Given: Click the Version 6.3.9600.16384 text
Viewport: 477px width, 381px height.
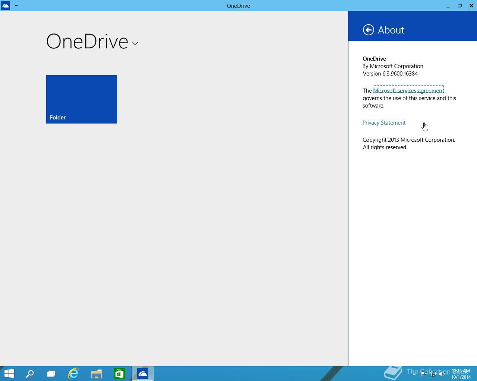Looking at the screenshot, I should click(390, 74).
